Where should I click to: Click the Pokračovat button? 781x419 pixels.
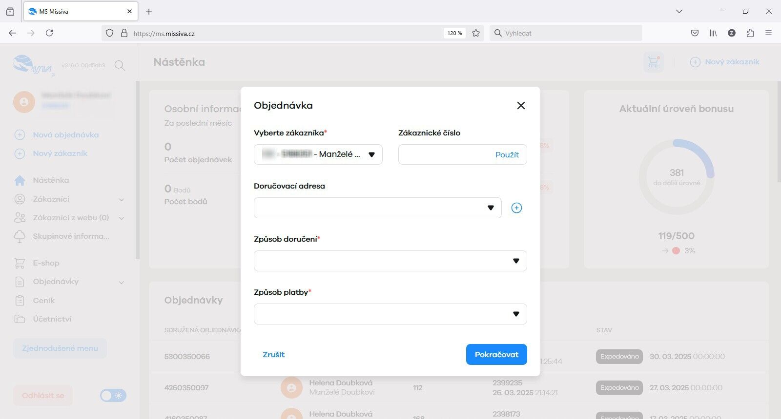pyautogui.click(x=496, y=354)
